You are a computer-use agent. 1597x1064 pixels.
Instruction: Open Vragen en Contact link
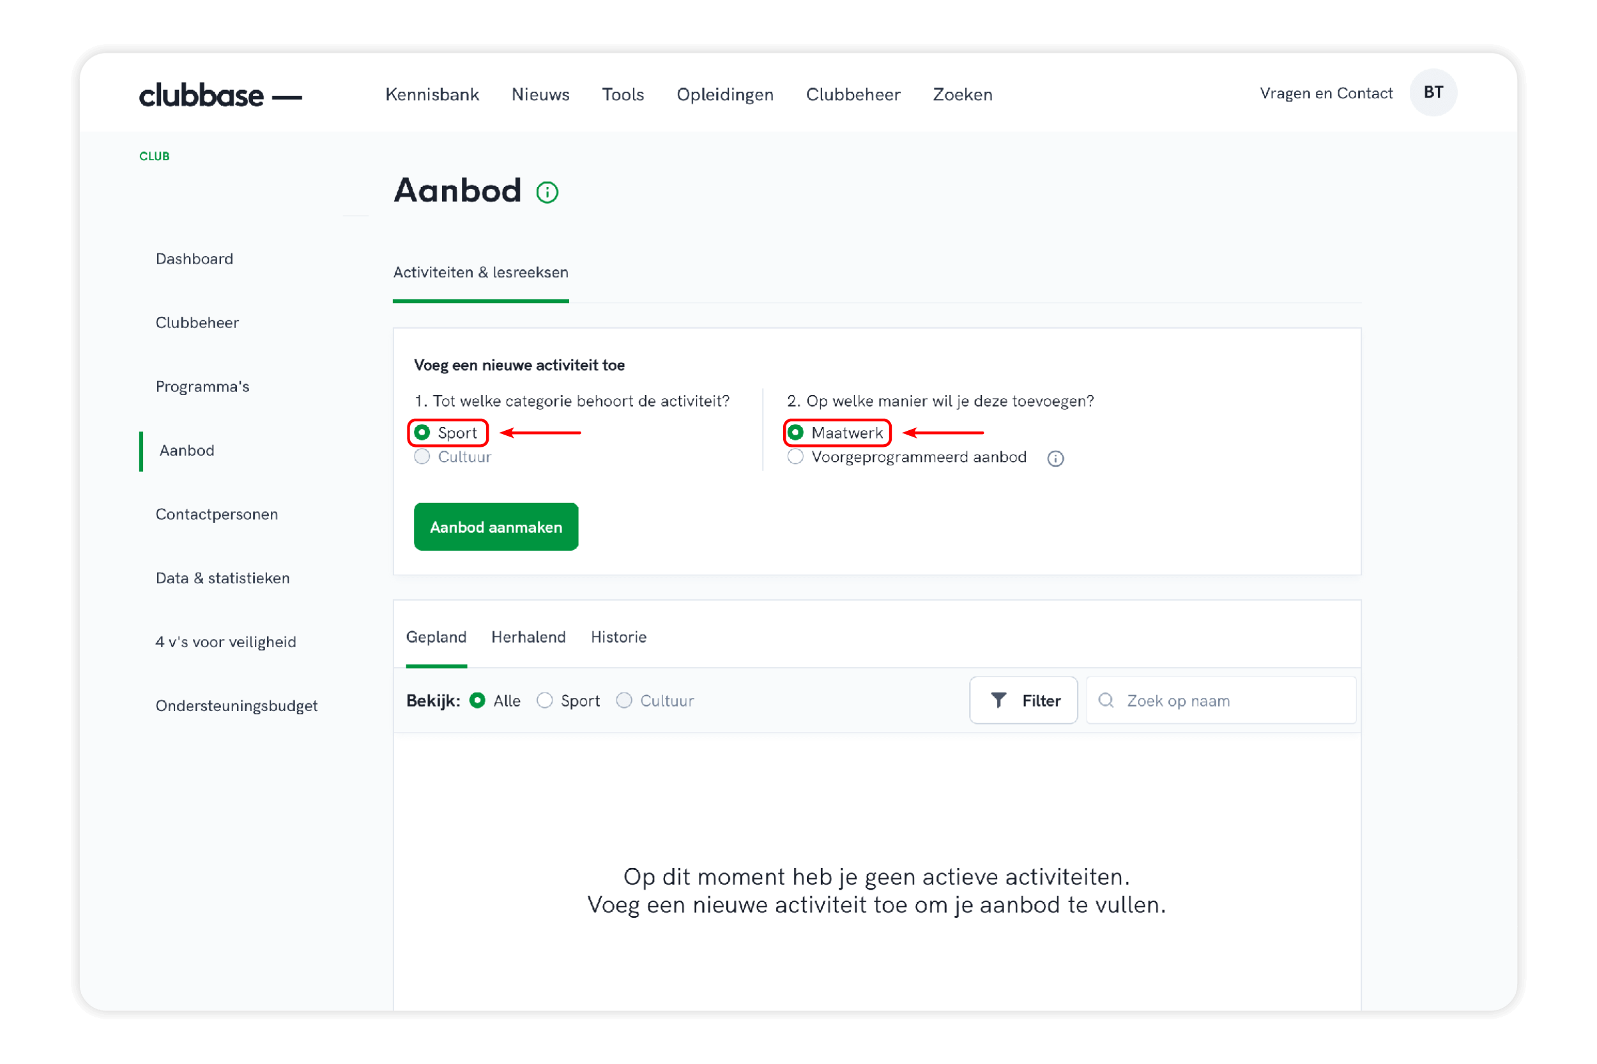[x=1326, y=94]
